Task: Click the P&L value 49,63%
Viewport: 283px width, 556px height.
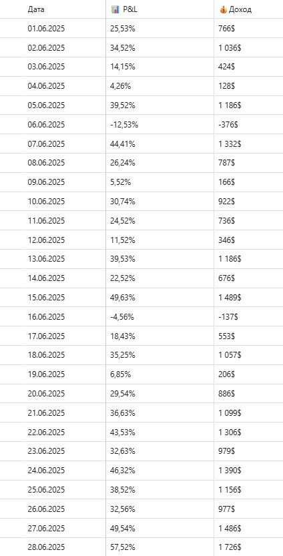Action: coord(123,298)
